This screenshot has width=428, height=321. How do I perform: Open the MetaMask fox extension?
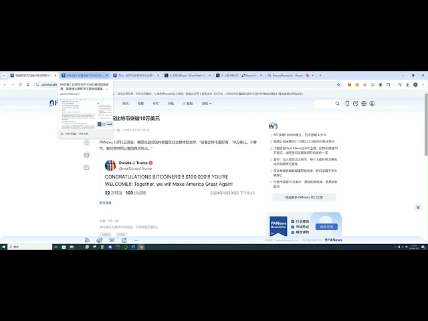pos(349,85)
